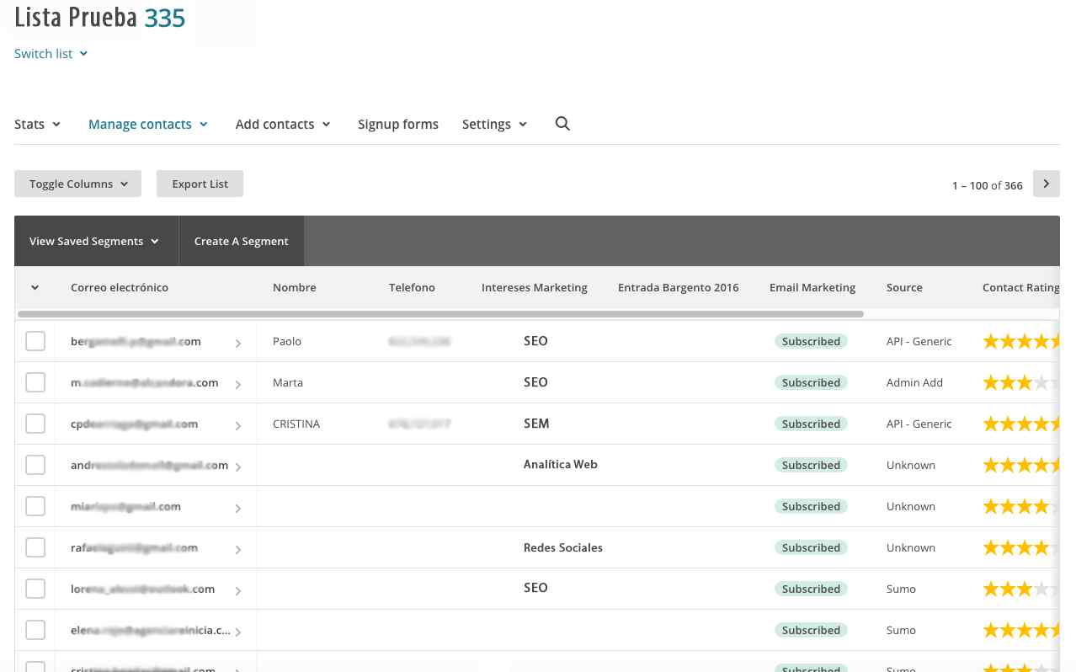Click the fifth star in Paolo's rating
This screenshot has width=1076, height=672.
click(x=1056, y=340)
